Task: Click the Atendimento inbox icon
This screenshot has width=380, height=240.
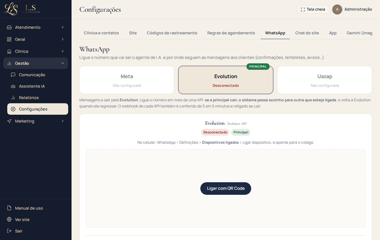Action: pos(9,27)
